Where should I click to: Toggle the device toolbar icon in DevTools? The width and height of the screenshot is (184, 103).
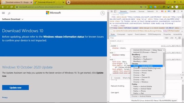coord(115,11)
